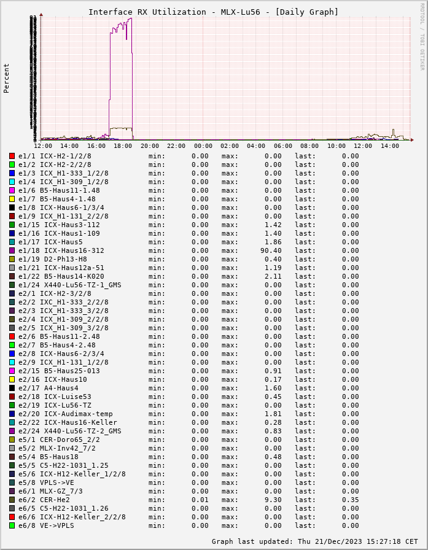Viewport: 428px width, 550px height.
Task: Click the magenta swatch next to e1/18 ICX-Haus16-312
Action: coord(12,250)
